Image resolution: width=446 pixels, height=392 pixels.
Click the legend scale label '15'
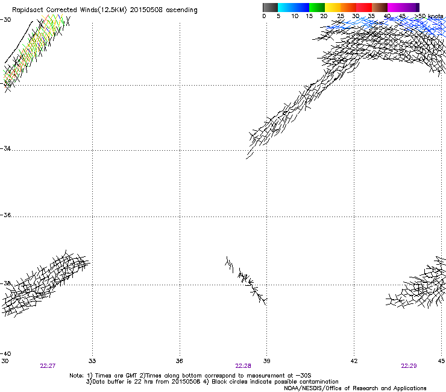pos(309,16)
